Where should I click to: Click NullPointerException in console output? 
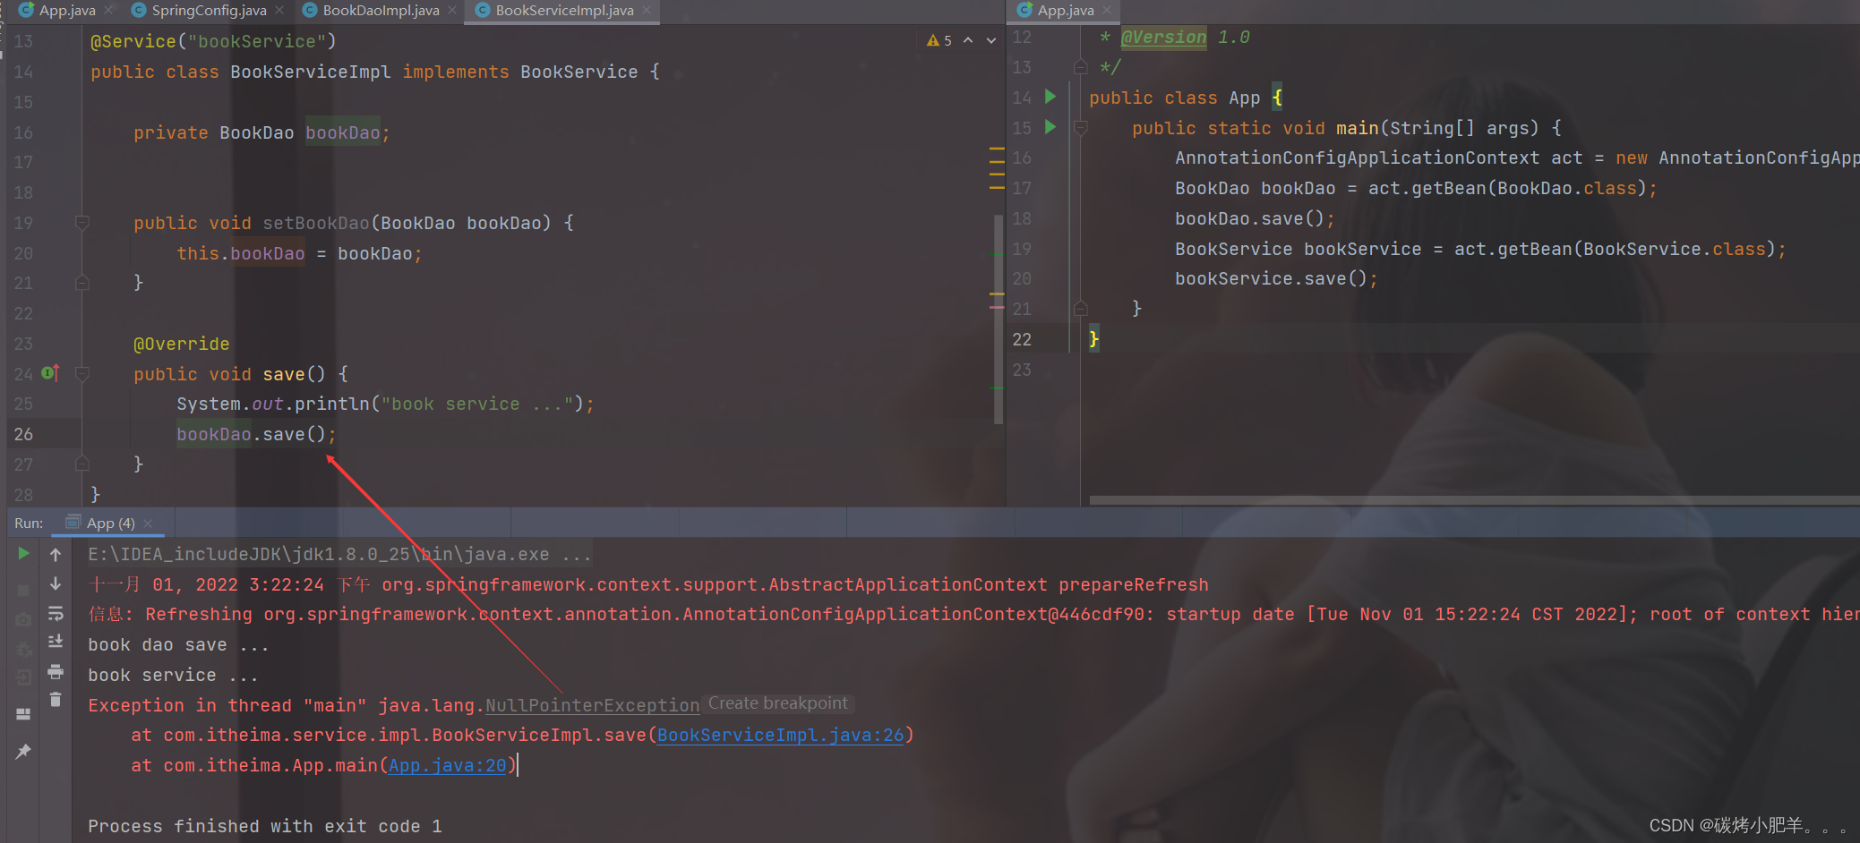coord(592,705)
